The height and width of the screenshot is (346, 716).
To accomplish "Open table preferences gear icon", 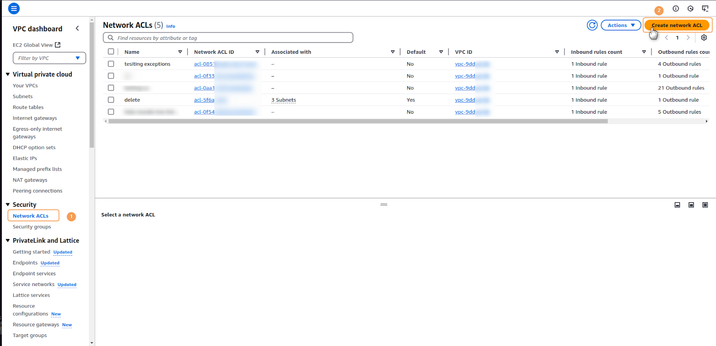I will click(704, 38).
